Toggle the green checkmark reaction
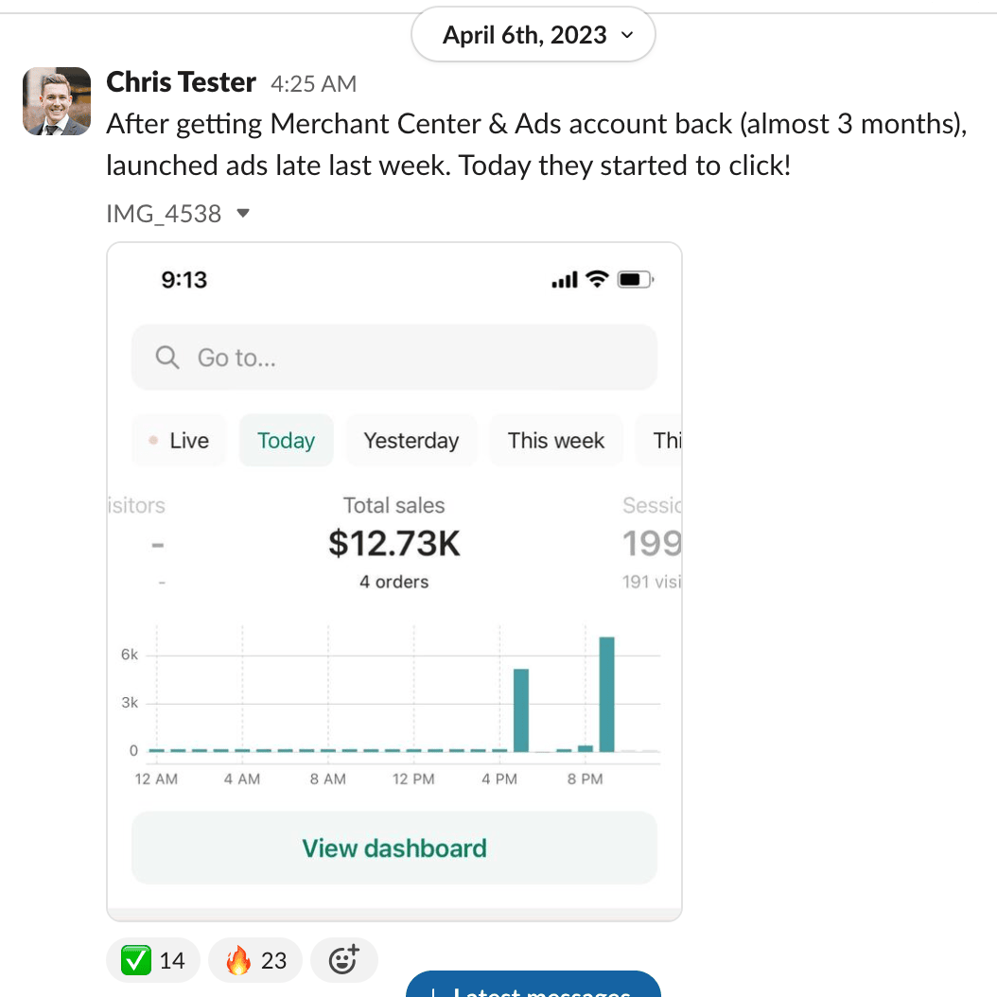Viewport: 997px width, 997px height. (153, 961)
